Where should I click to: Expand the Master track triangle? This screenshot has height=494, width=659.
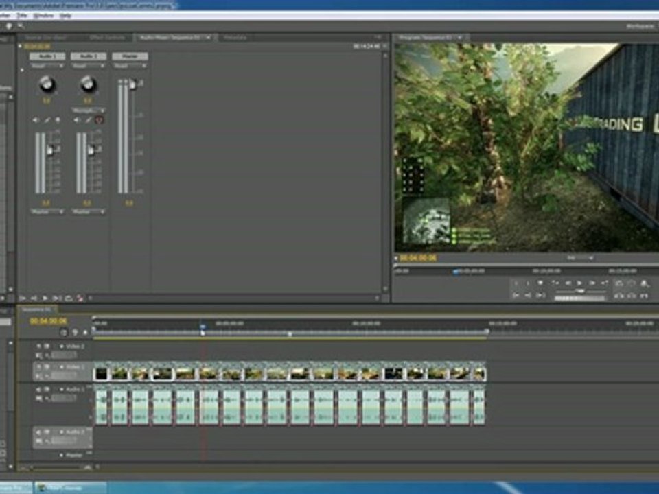61,455
